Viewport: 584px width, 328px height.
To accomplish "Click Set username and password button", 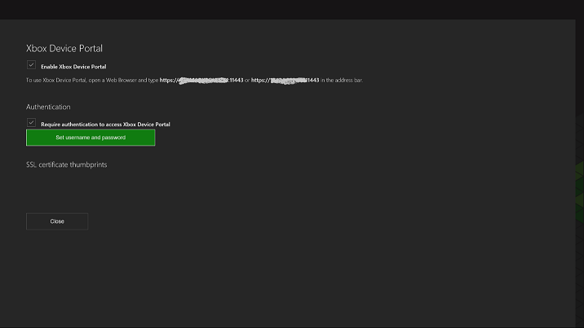I will tap(91, 138).
